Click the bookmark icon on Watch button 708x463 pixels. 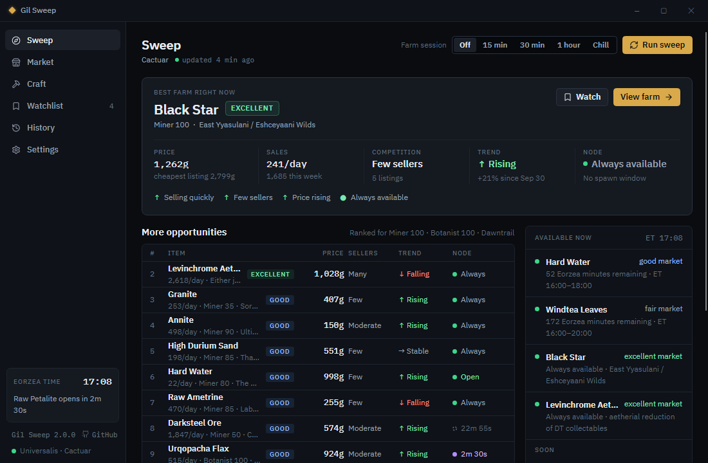click(x=568, y=97)
